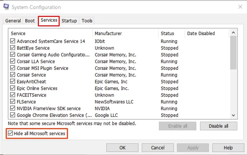This screenshot has width=247, height=155.
Task: Uncheck Advanced SystemCare Service 14 checkbox
Action: 13,41
